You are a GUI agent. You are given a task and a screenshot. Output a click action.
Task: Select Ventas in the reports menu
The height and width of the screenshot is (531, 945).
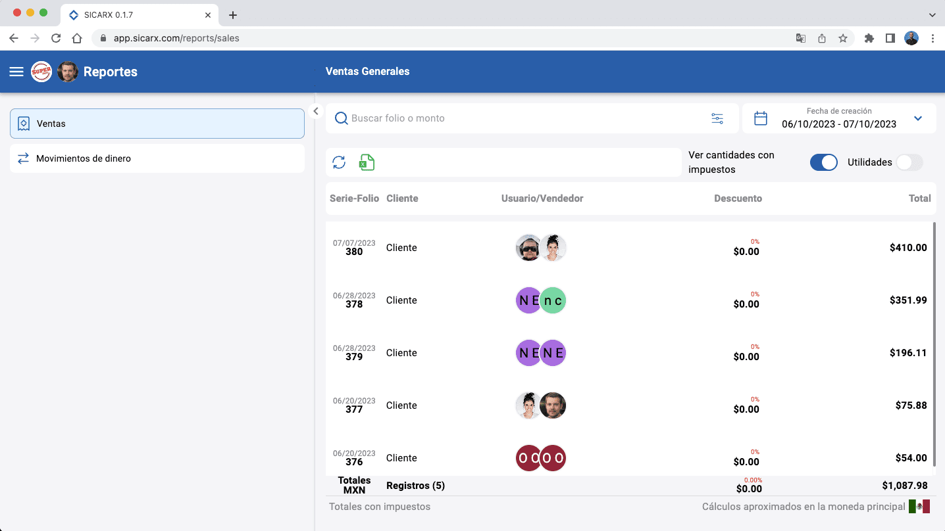pos(157,124)
